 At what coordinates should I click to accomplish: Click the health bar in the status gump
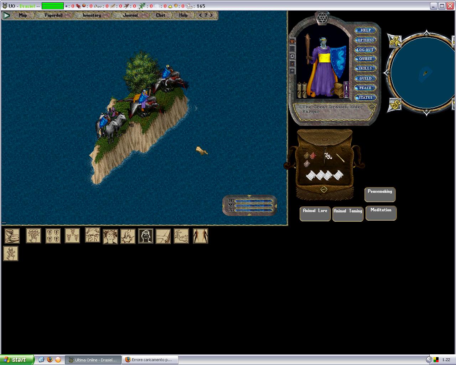point(254,201)
